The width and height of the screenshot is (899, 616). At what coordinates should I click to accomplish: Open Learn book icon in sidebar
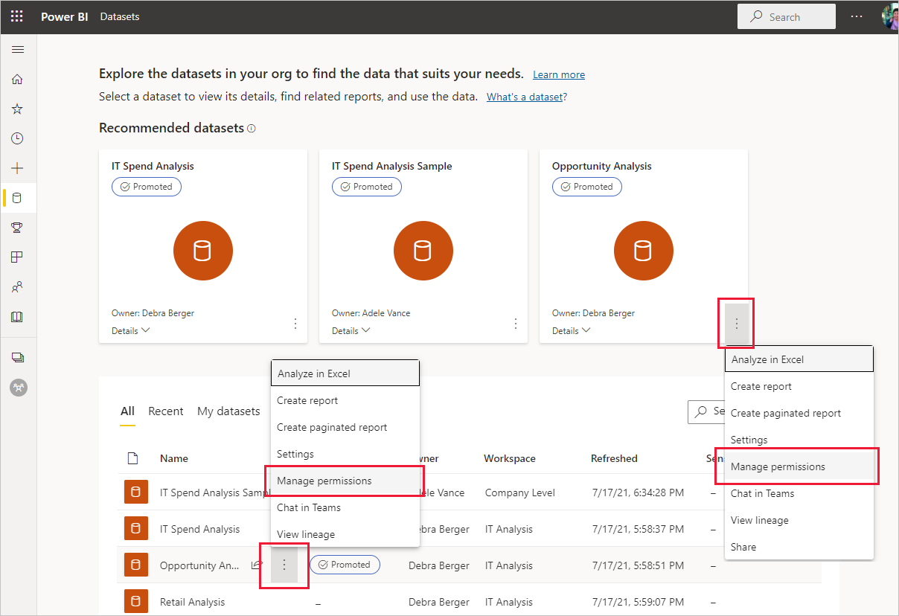point(17,317)
